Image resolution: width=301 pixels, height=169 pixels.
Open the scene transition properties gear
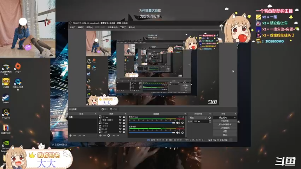pyautogui.click(x=210, y=118)
